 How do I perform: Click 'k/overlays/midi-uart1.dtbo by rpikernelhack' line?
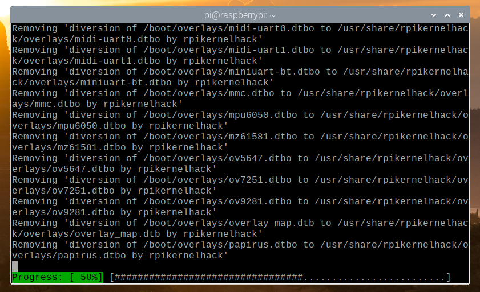pyautogui.click(x=137, y=61)
